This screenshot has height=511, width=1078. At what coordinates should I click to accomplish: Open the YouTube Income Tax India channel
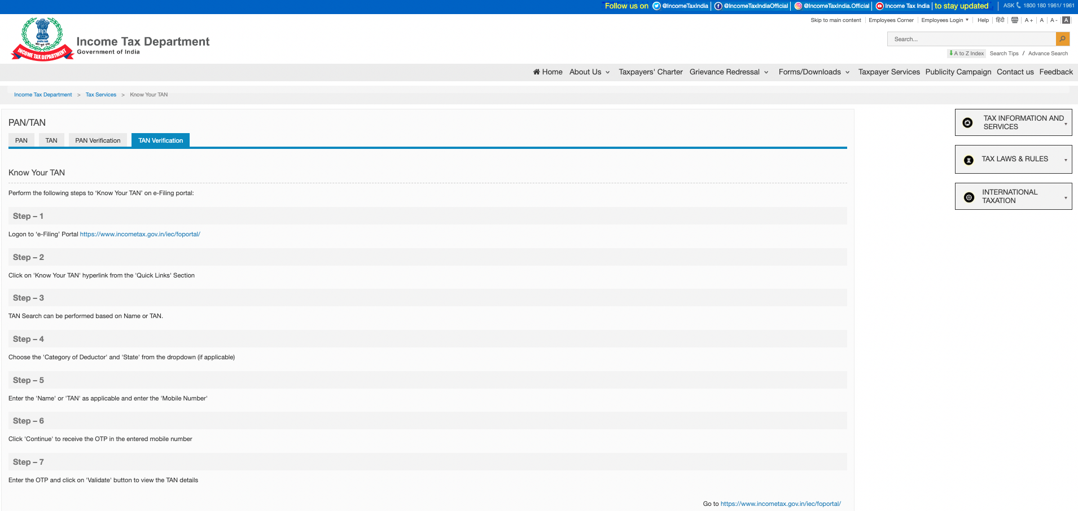(902, 6)
